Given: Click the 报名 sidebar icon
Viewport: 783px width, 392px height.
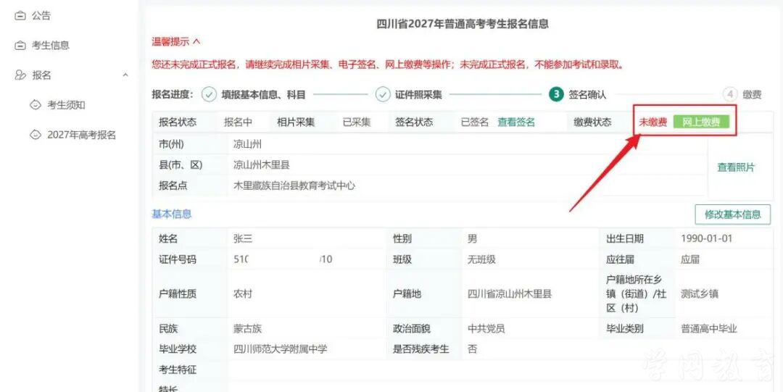Looking at the screenshot, I should (20, 75).
